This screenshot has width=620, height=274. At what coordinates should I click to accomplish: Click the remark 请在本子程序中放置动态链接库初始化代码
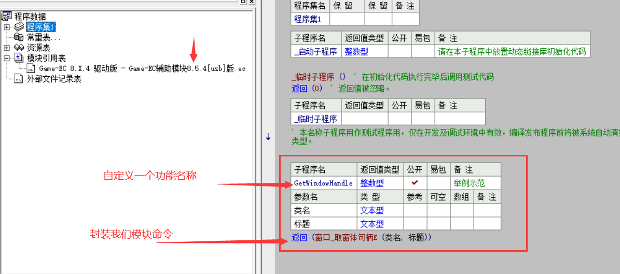[x=513, y=51]
